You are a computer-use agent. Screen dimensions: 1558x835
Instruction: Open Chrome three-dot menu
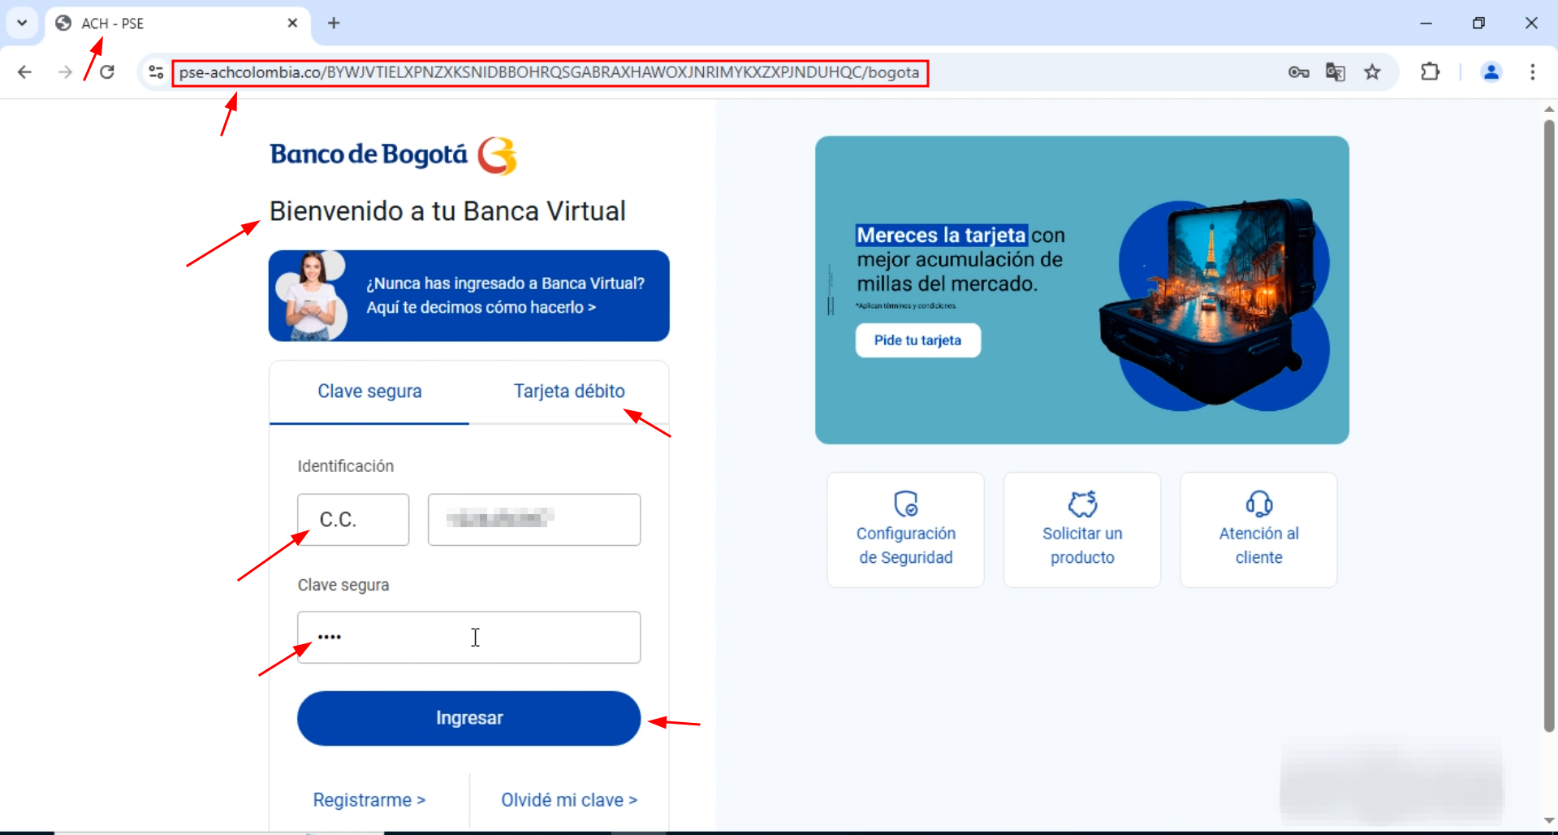point(1532,72)
